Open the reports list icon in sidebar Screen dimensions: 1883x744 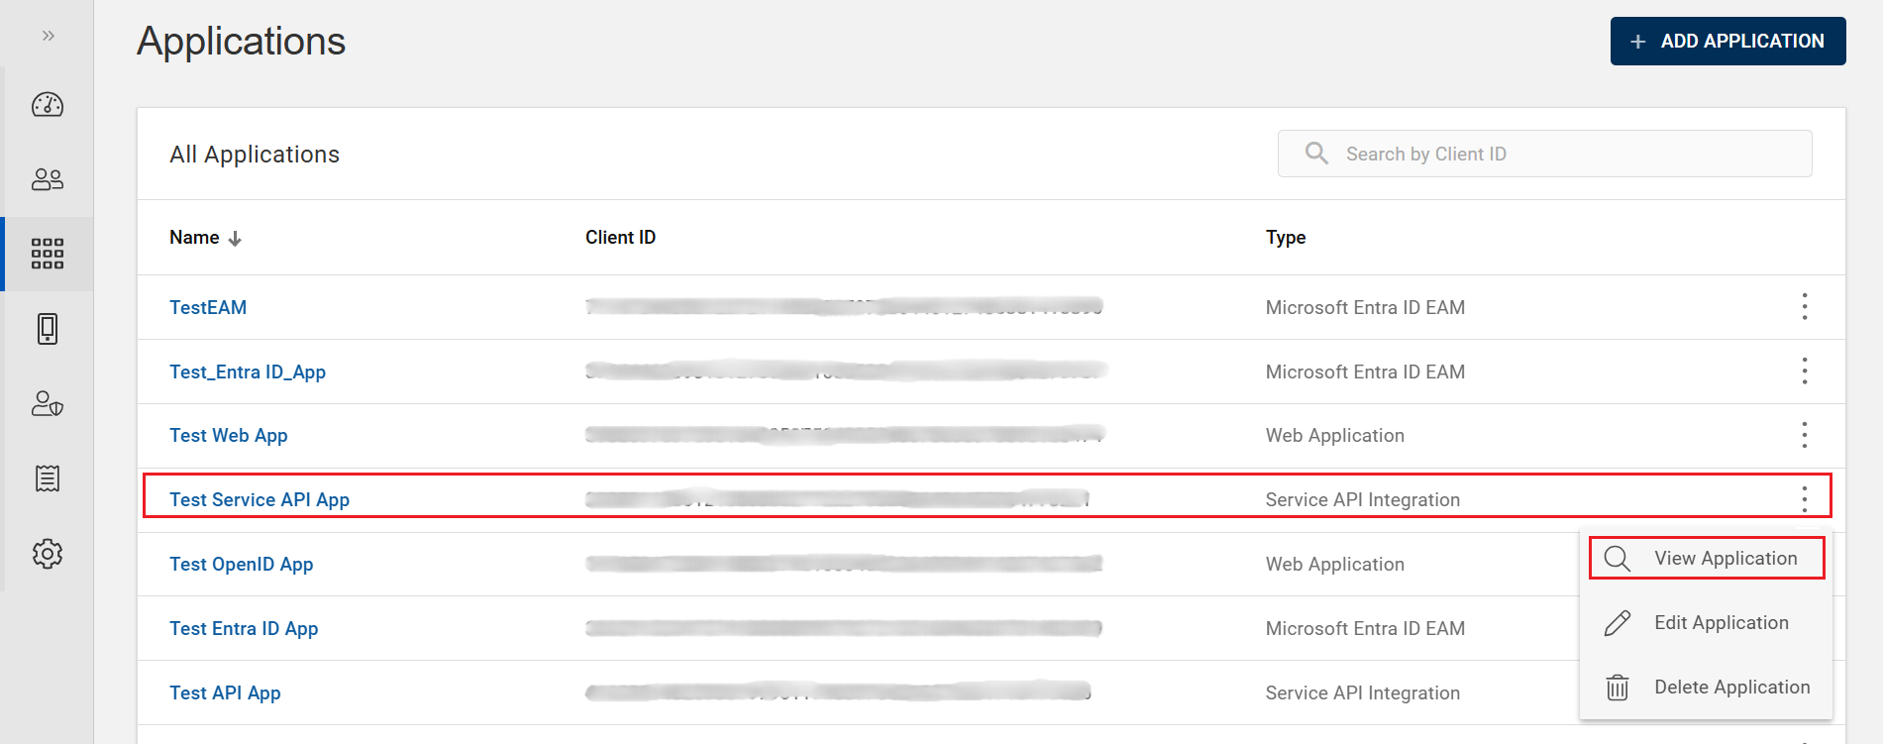(x=48, y=478)
